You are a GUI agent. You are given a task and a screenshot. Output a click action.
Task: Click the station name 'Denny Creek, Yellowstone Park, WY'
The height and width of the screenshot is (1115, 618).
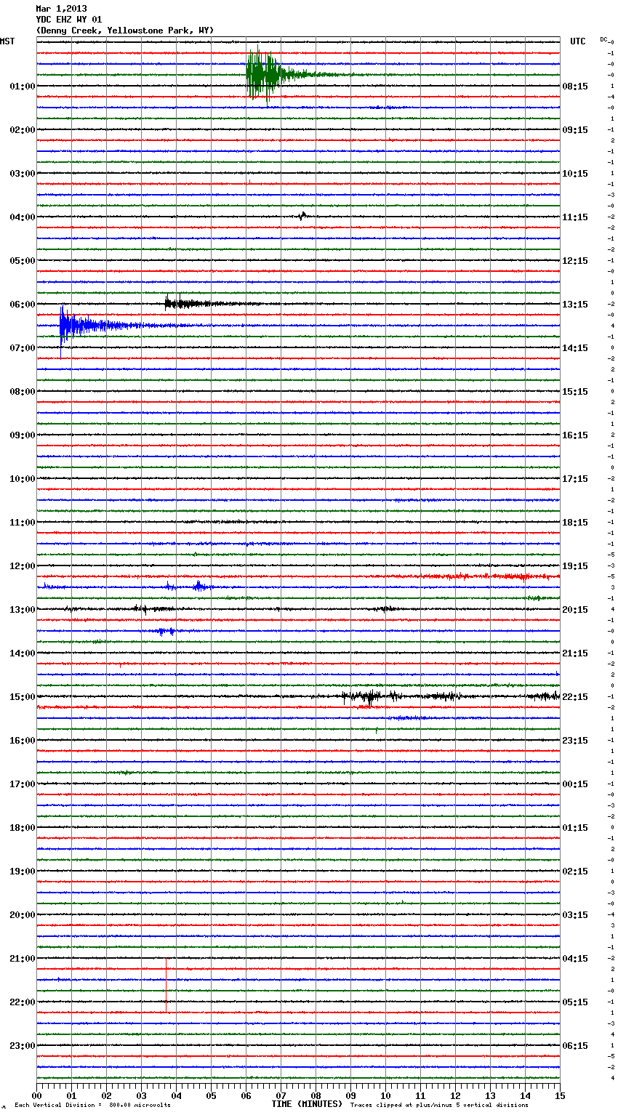click(124, 31)
